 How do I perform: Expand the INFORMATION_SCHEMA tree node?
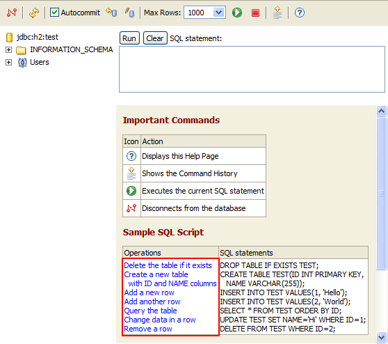(x=8, y=50)
